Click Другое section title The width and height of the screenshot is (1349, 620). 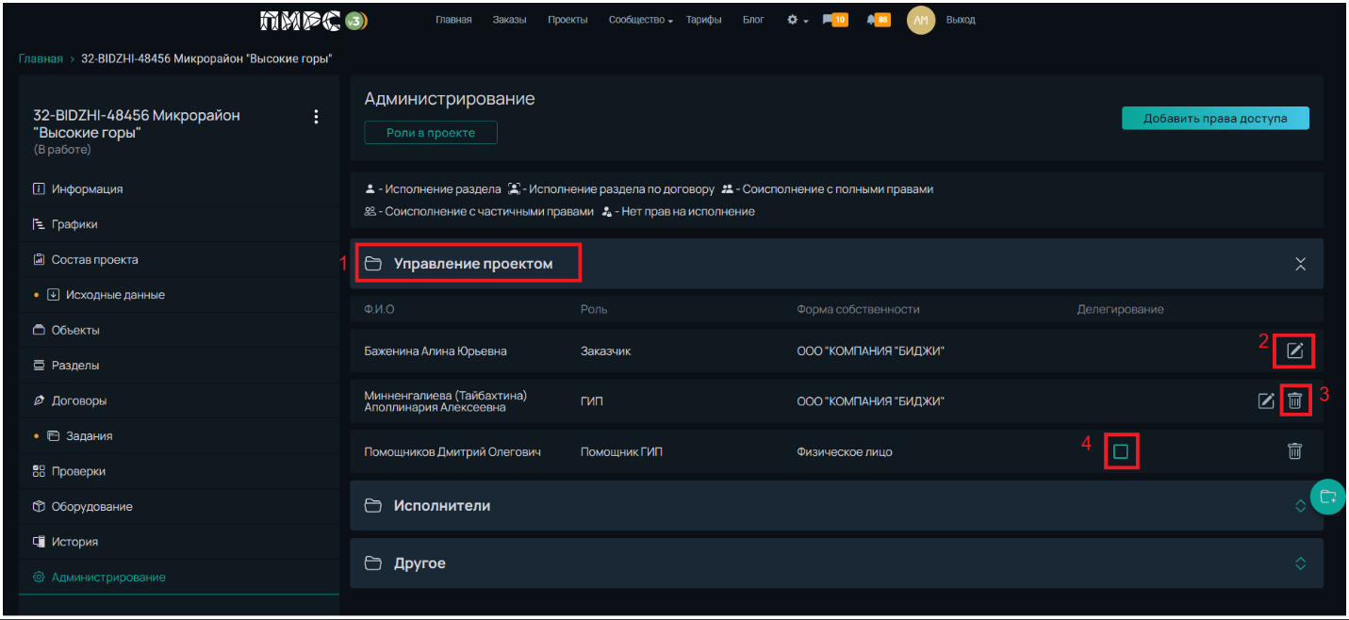click(x=420, y=563)
